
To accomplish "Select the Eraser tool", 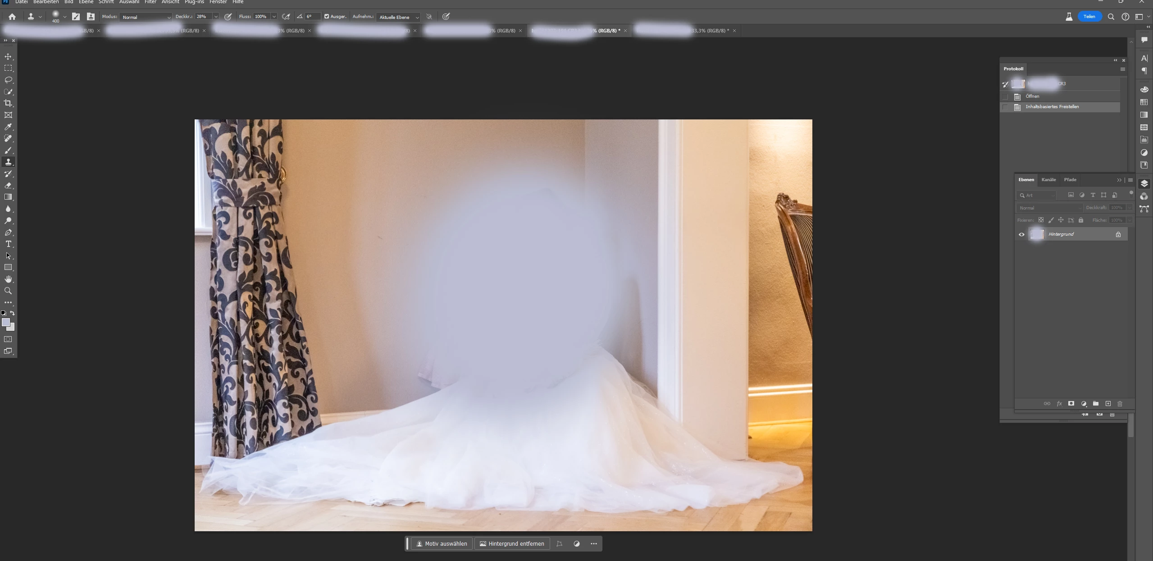I will (8, 186).
